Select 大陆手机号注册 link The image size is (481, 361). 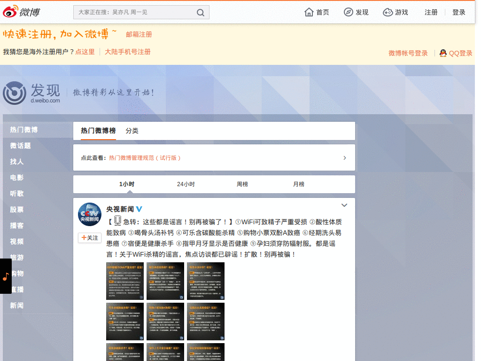click(128, 52)
